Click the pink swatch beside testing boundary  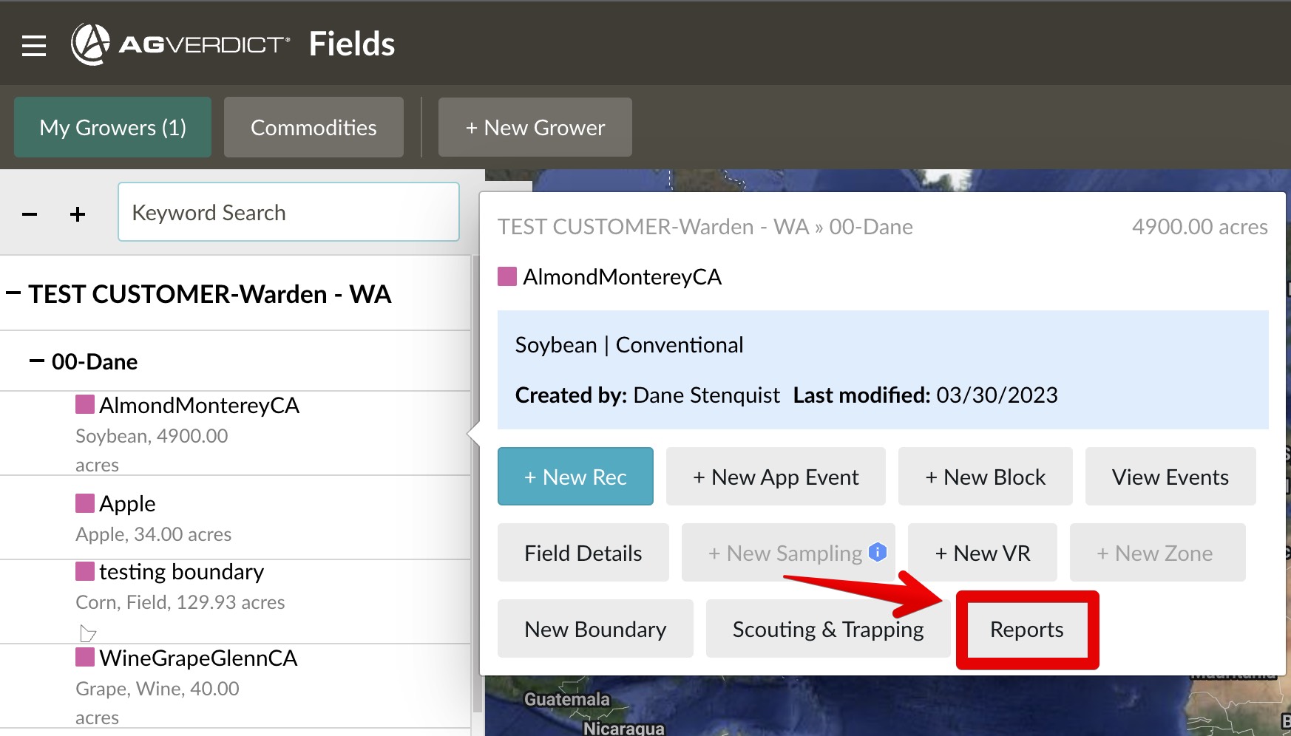click(85, 571)
